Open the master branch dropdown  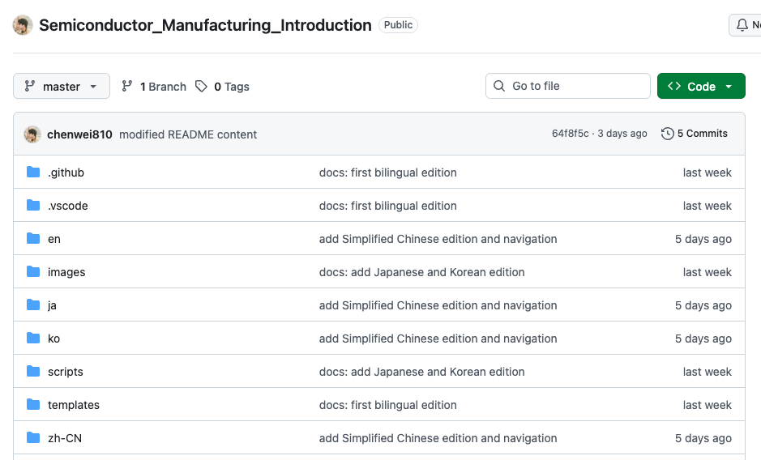click(x=62, y=87)
